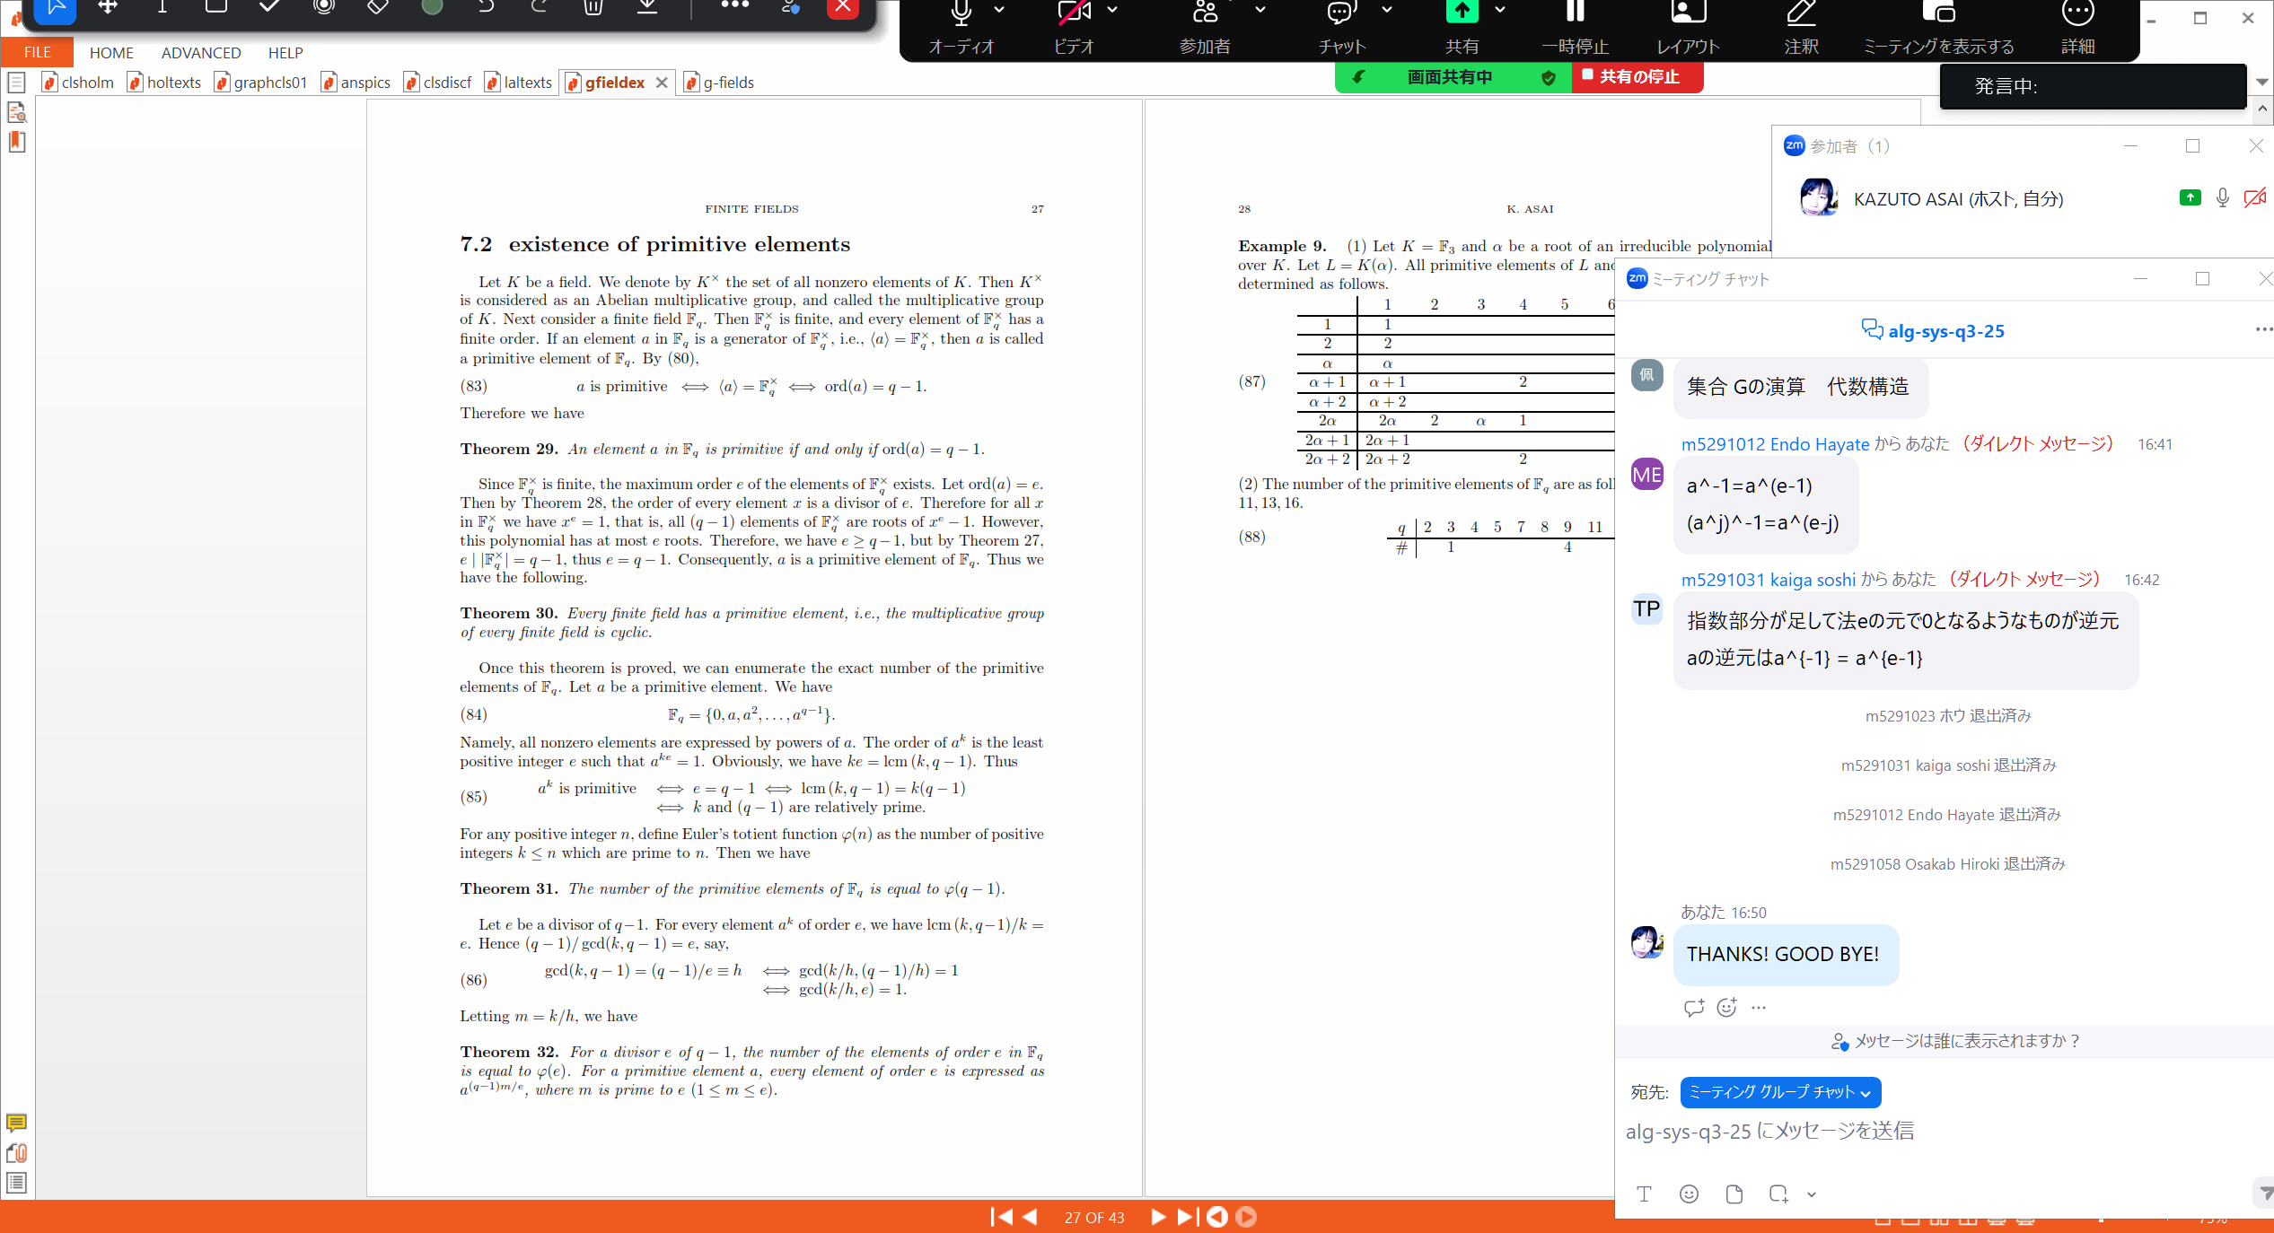The height and width of the screenshot is (1233, 2274).
Task: Add reaction to THANKS! GOOD BYE! message
Action: 1726,1007
